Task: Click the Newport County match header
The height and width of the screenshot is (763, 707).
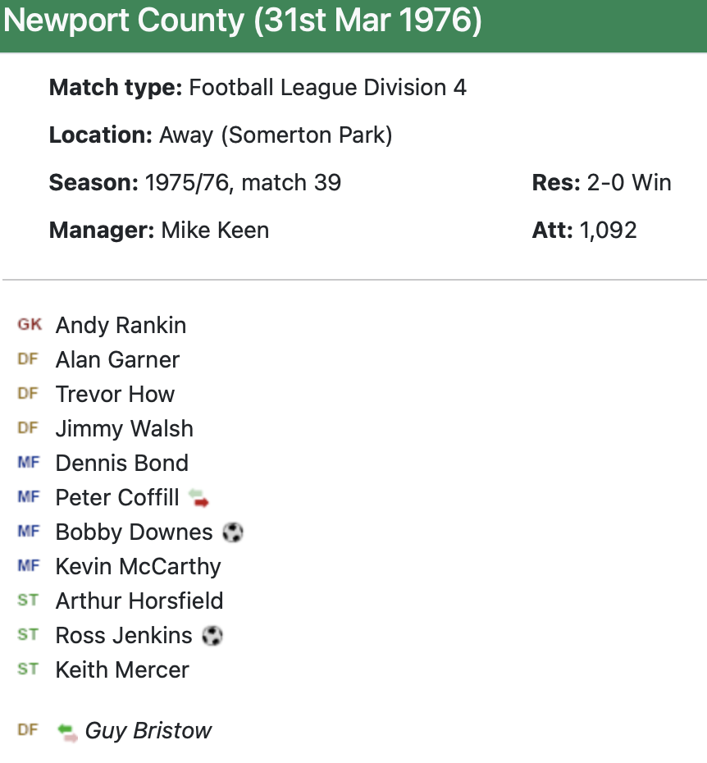Action: (x=243, y=22)
